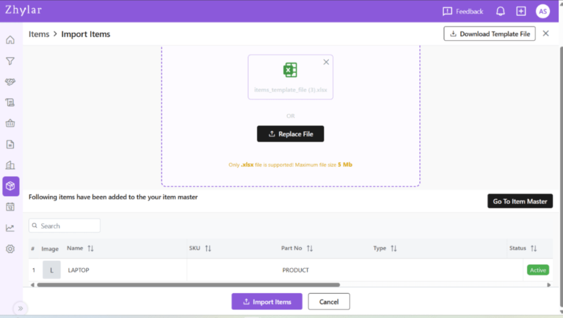Click the shopping basket icon in sidebar
Viewport: 563px width, 318px height.
[10, 124]
